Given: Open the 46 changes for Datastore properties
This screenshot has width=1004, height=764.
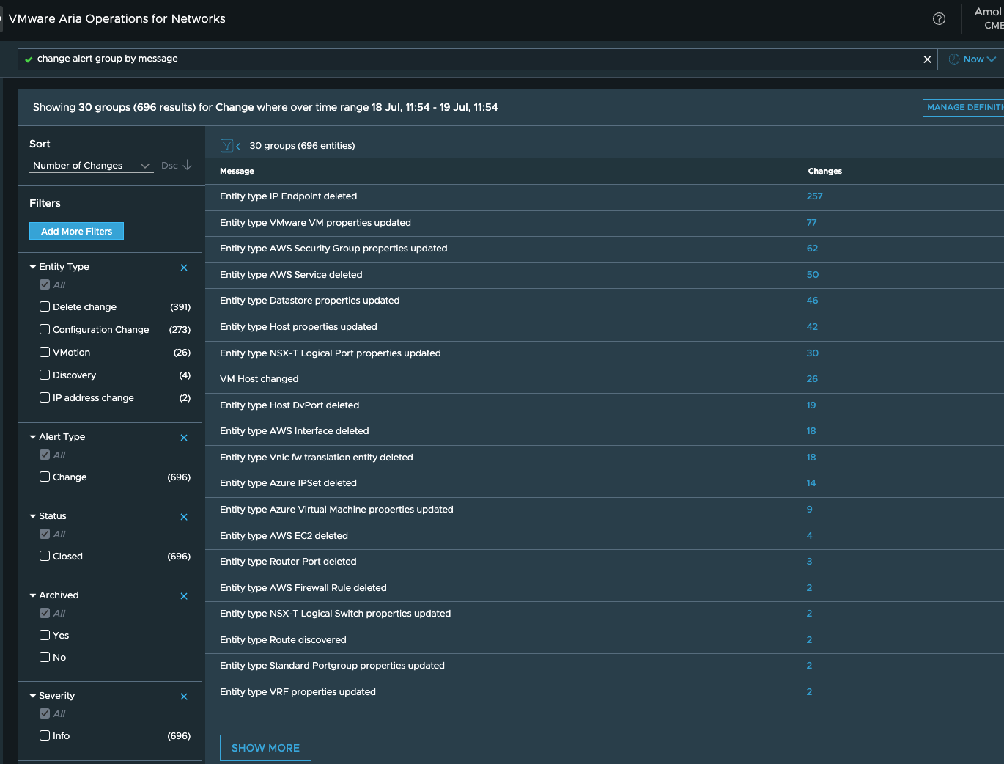Looking at the screenshot, I should [x=812, y=301].
